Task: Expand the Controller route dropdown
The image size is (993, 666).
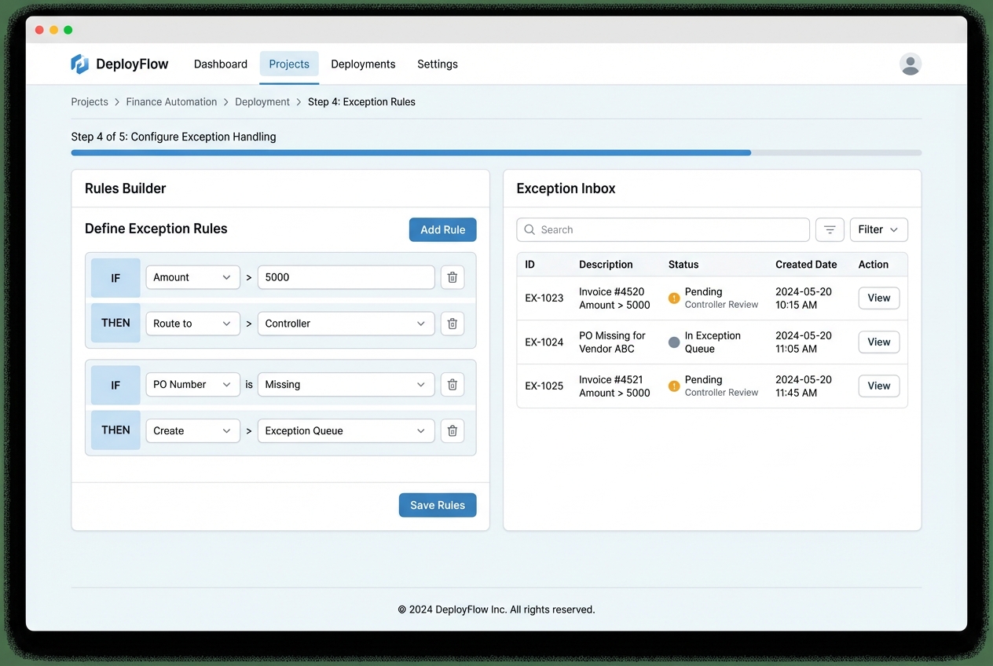Action: pos(346,323)
